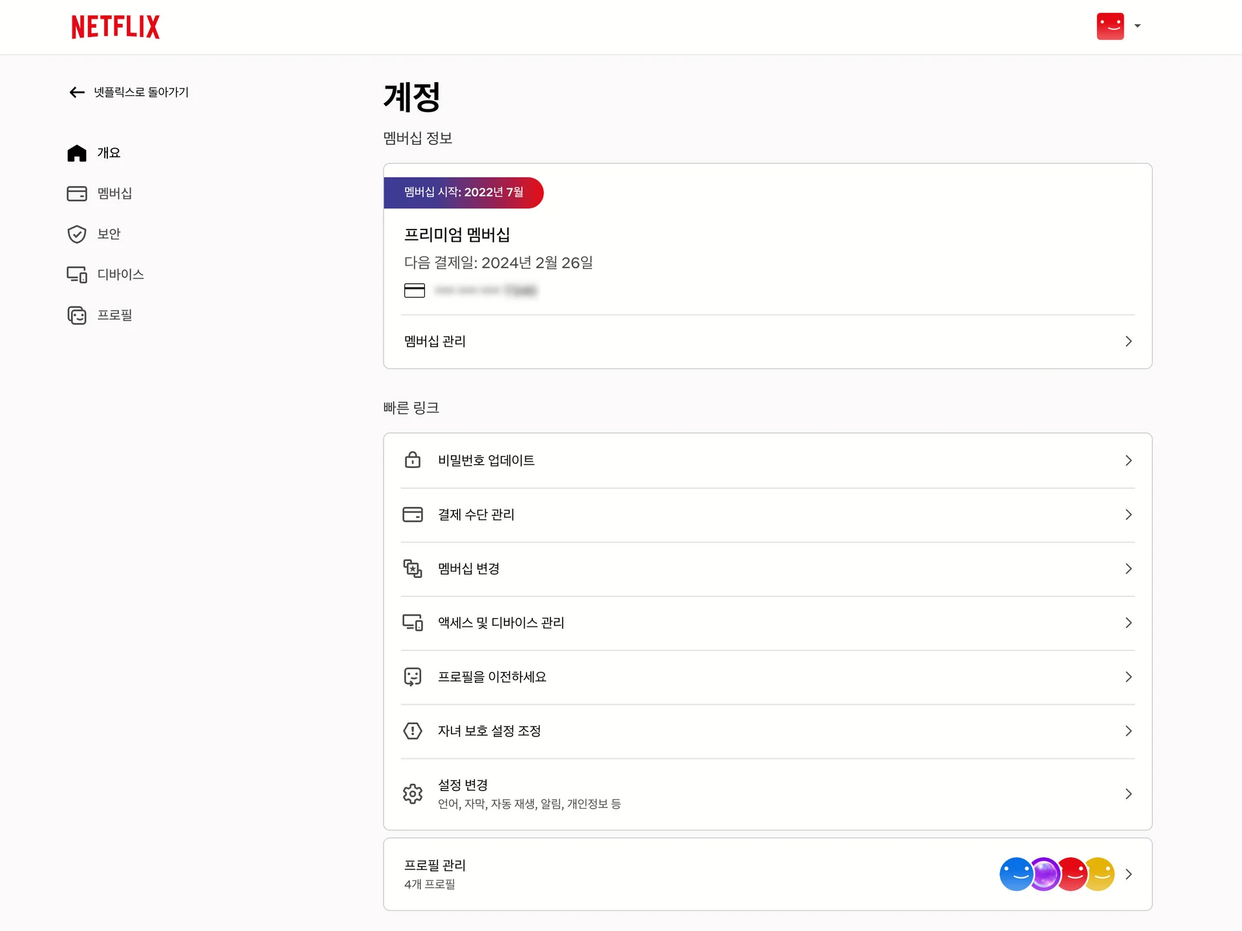Expand 멤버십 관리 with its chevron
Image resolution: width=1242 pixels, height=931 pixels.
[1129, 341]
